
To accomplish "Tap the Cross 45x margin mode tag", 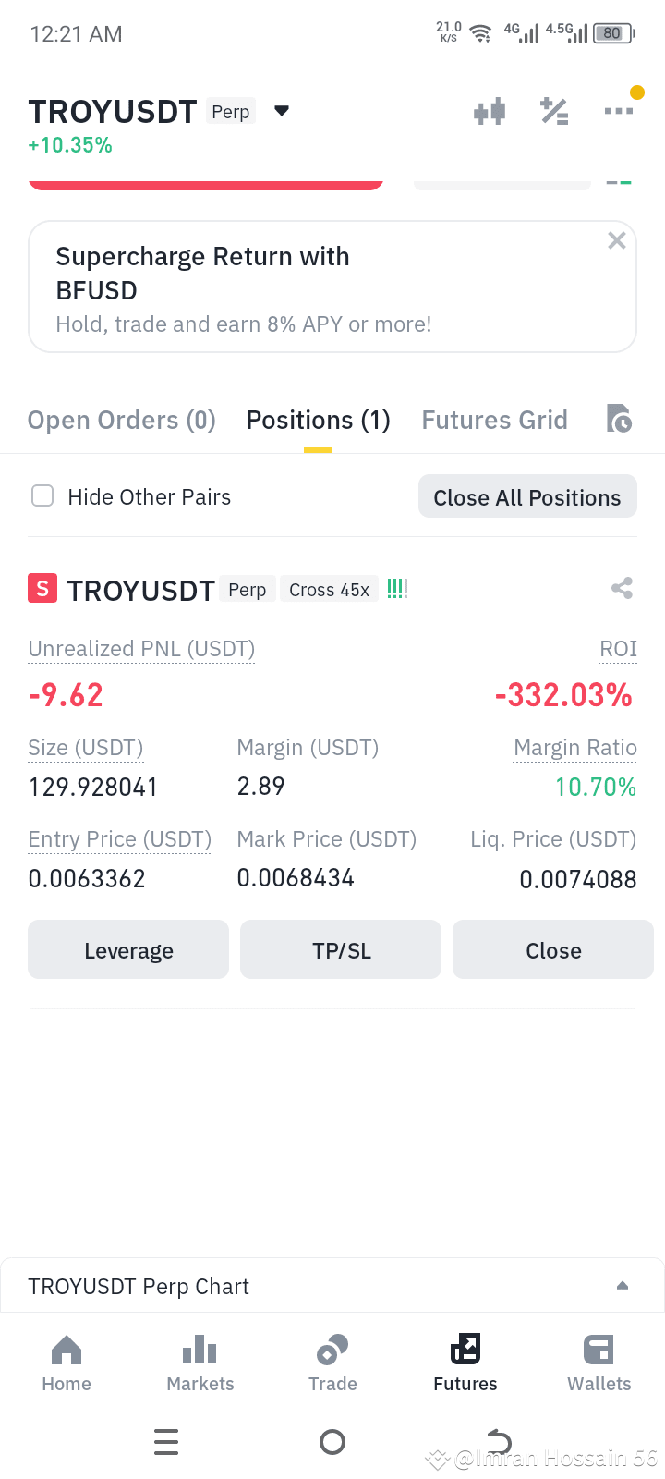I will (x=329, y=590).
